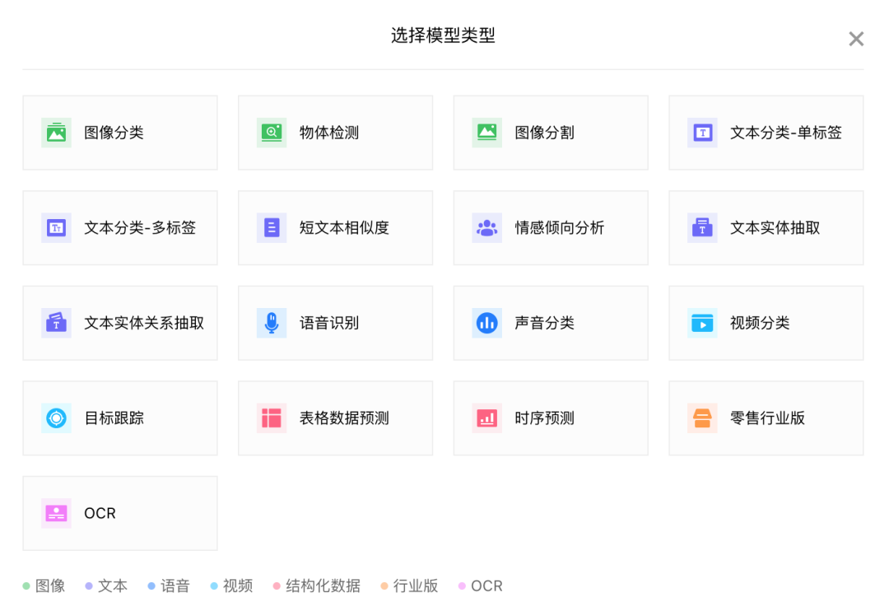The image size is (889, 616).
Task: Choose the OCR card label
Action: [x=100, y=513]
